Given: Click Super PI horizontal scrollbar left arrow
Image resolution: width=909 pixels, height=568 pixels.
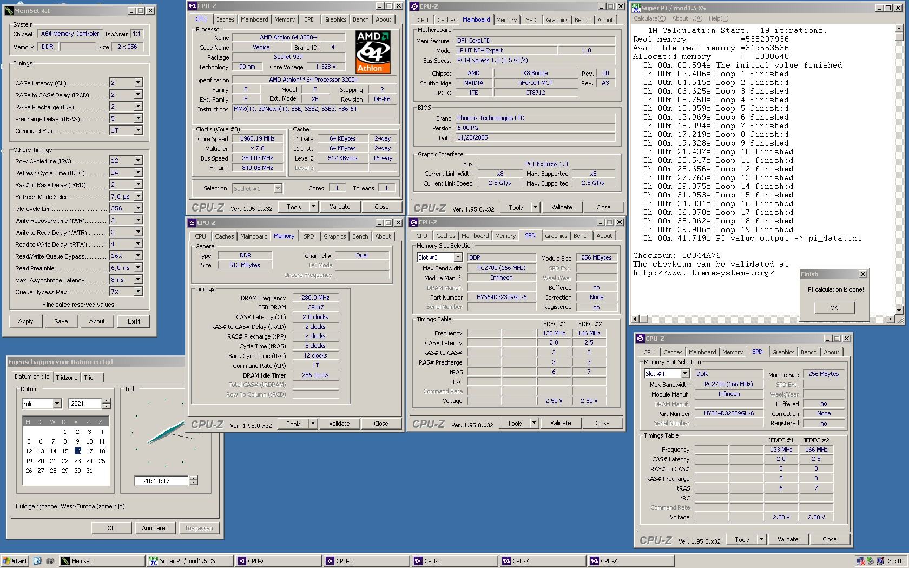Looking at the screenshot, I should (635, 319).
